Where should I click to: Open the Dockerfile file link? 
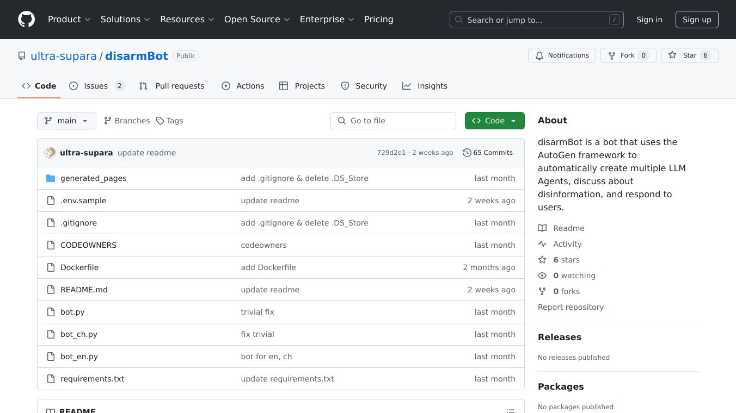click(79, 267)
